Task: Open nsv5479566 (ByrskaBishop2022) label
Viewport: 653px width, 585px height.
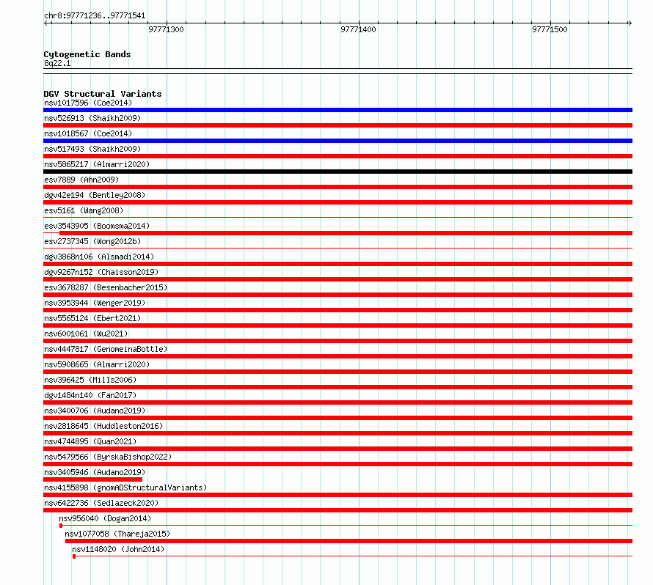Action: (108, 457)
